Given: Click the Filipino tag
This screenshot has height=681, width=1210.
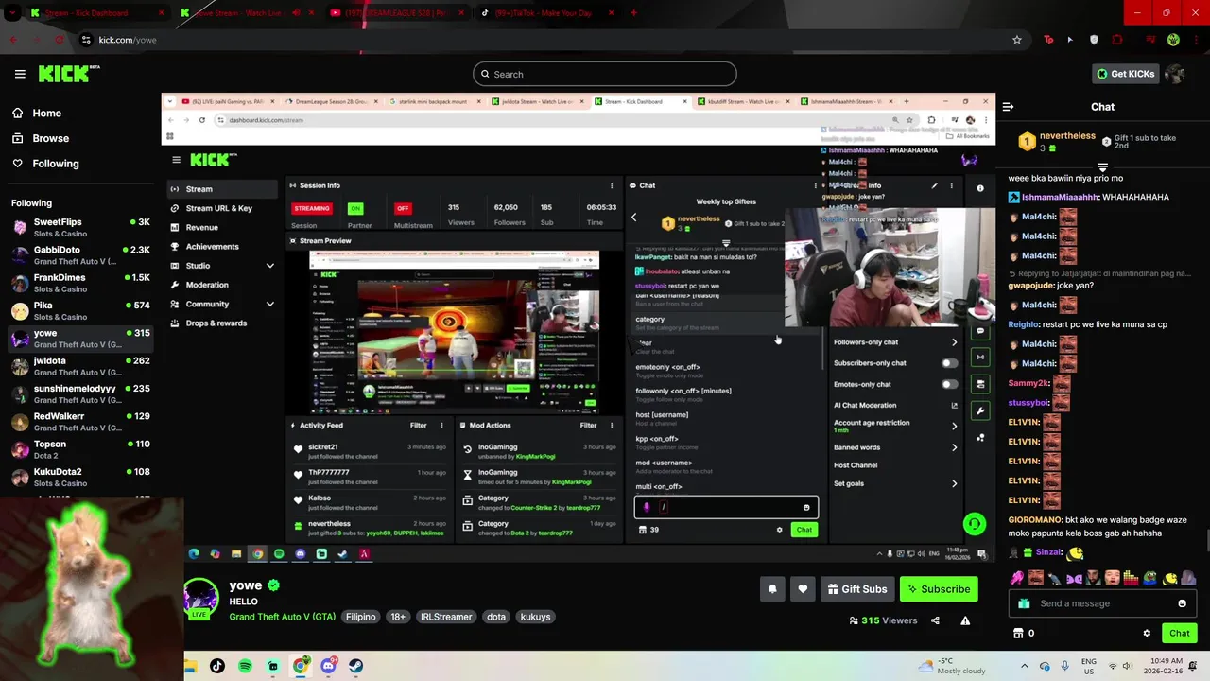Looking at the screenshot, I should click(x=360, y=617).
